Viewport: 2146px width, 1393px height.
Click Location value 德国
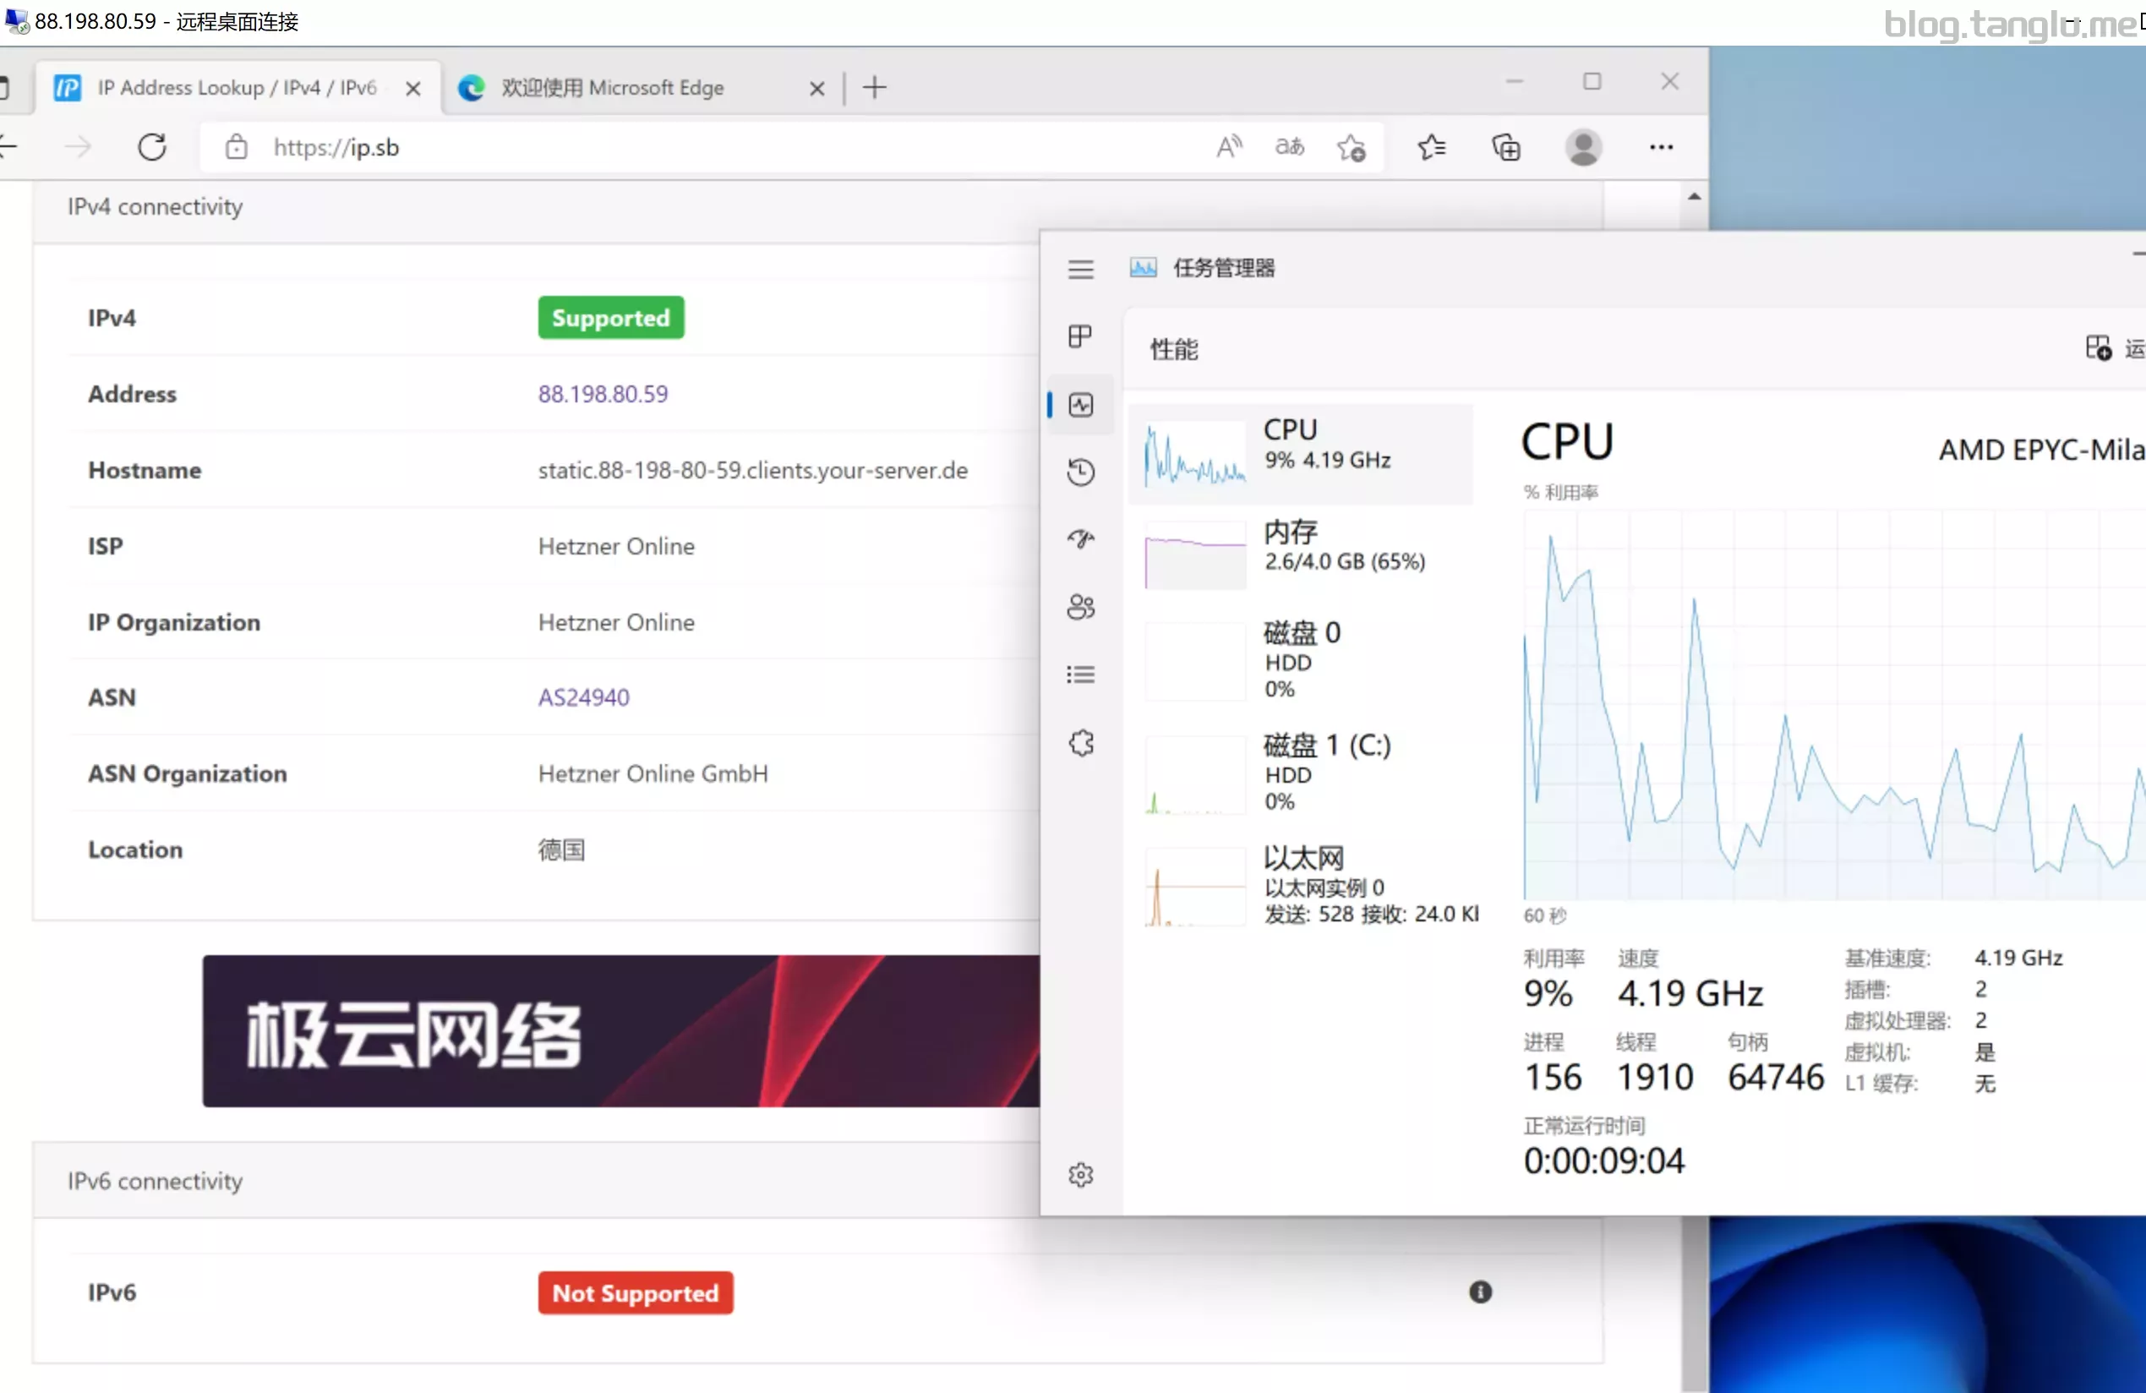click(x=562, y=849)
